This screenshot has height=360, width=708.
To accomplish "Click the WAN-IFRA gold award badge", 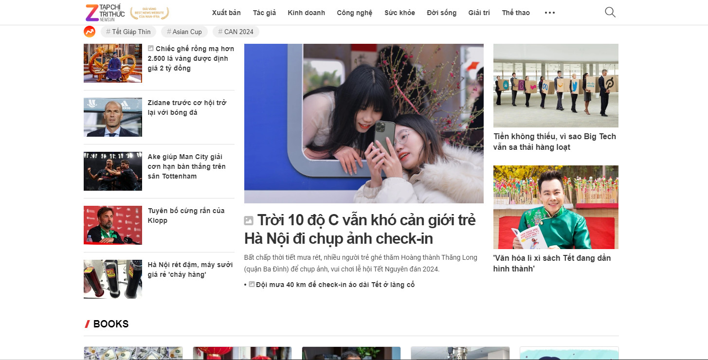I will point(150,12).
